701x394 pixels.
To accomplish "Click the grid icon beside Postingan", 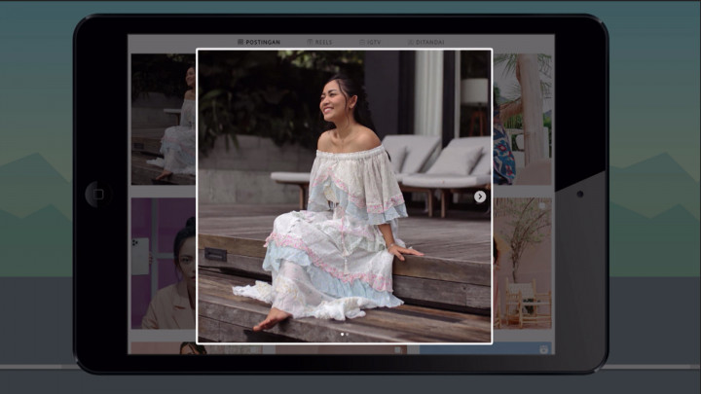I will tap(240, 42).
